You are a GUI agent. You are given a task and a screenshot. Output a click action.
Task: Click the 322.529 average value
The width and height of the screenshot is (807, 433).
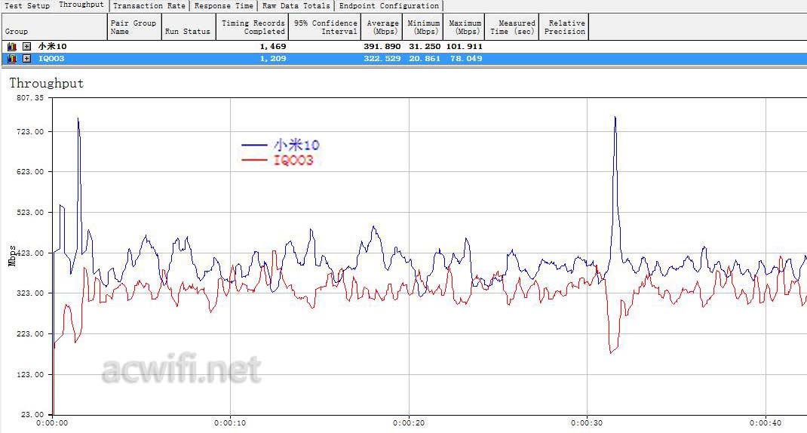(382, 59)
